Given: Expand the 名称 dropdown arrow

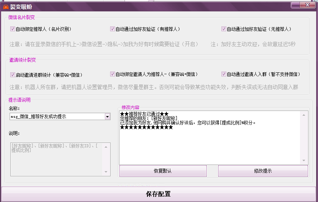Looking at the screenshot, I should (107, 117).
